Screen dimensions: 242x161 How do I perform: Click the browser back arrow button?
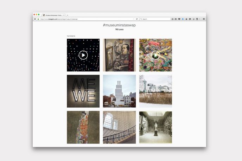[35, 19]
